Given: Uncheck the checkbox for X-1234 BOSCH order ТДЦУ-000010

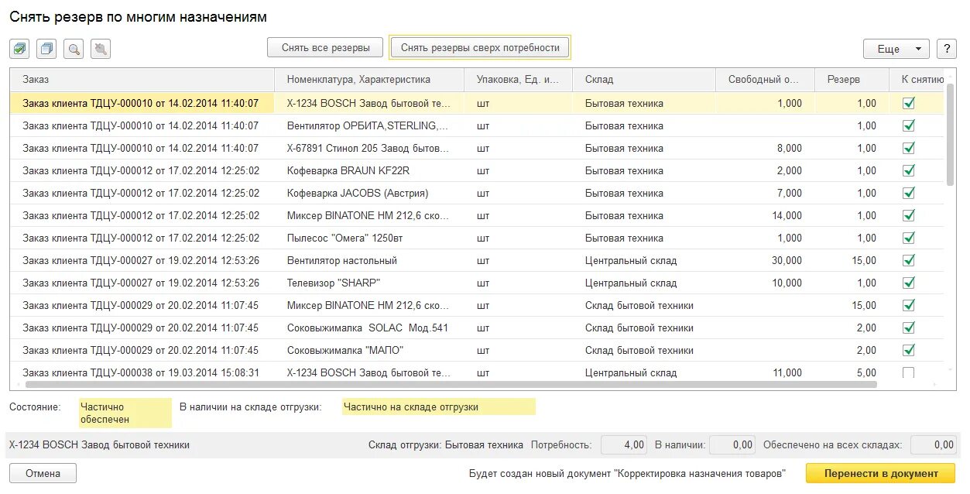Looking at the screenshot, I should pyautogui.click(x=909, y=103).
